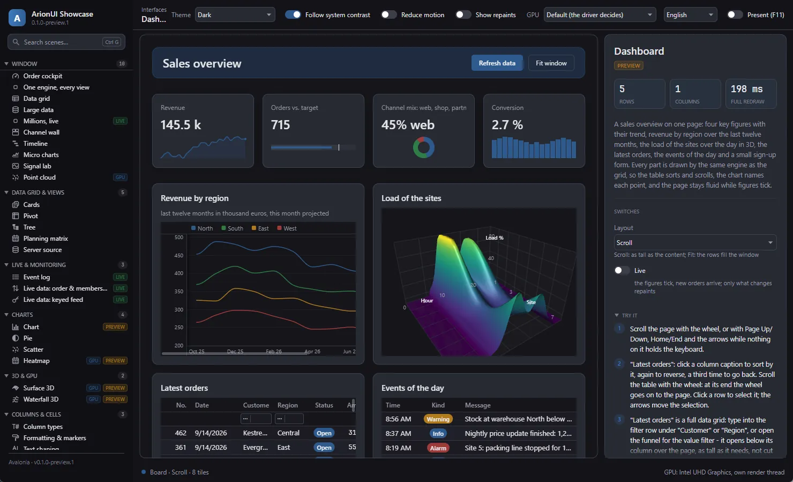The height and width of the screenshot is (482, 793).
Task: Click the Pie chart icon
Action: tap(16, 338)
